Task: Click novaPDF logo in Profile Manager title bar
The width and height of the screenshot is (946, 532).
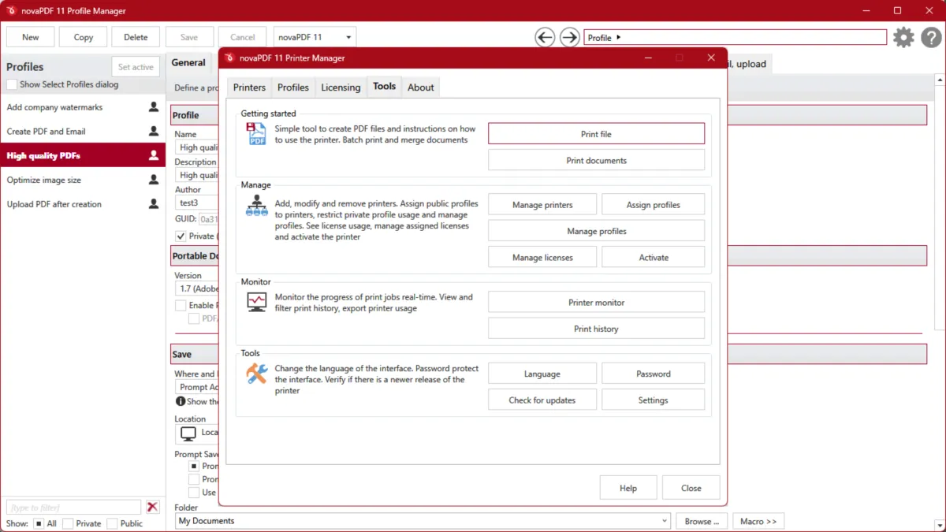Action: pos(11,11)
